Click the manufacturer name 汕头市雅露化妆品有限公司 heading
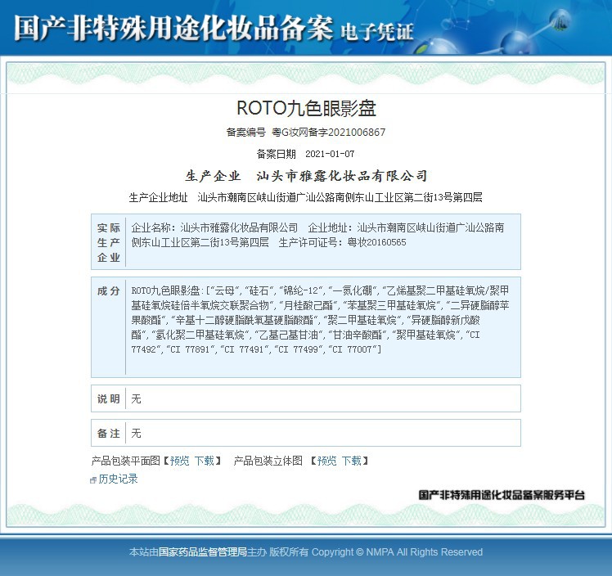Screen dimensions: 612x576 342,176
